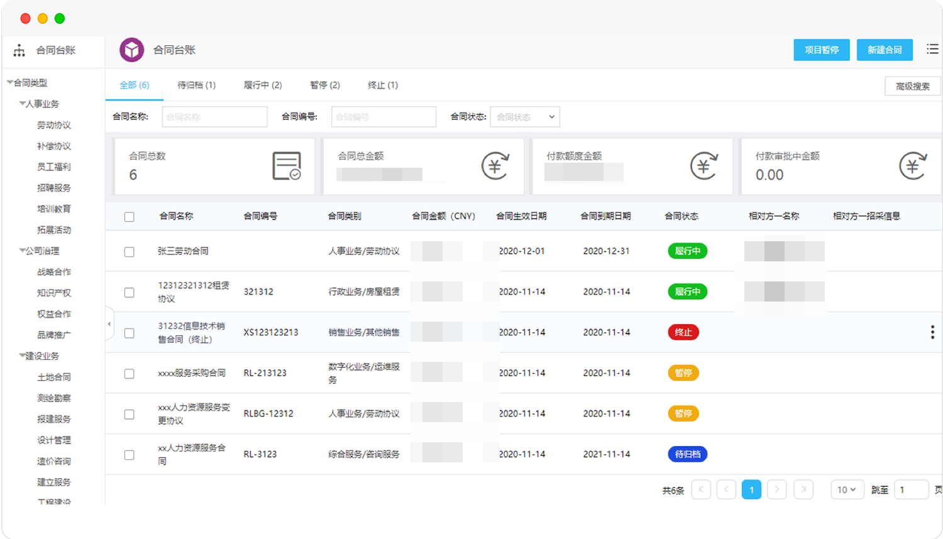Go to last page arrow
The image size is (943, 539).
[x=803, y=489]
